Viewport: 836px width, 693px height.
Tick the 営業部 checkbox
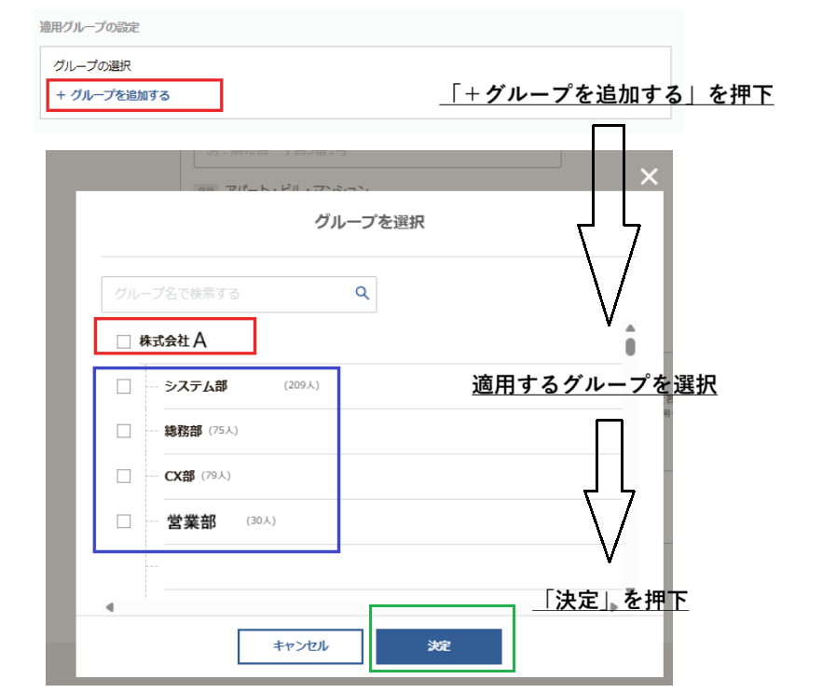pos(122,521)
